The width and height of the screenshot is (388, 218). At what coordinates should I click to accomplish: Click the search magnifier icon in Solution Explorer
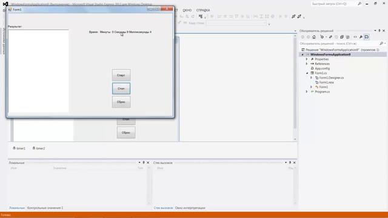point(381,44)
